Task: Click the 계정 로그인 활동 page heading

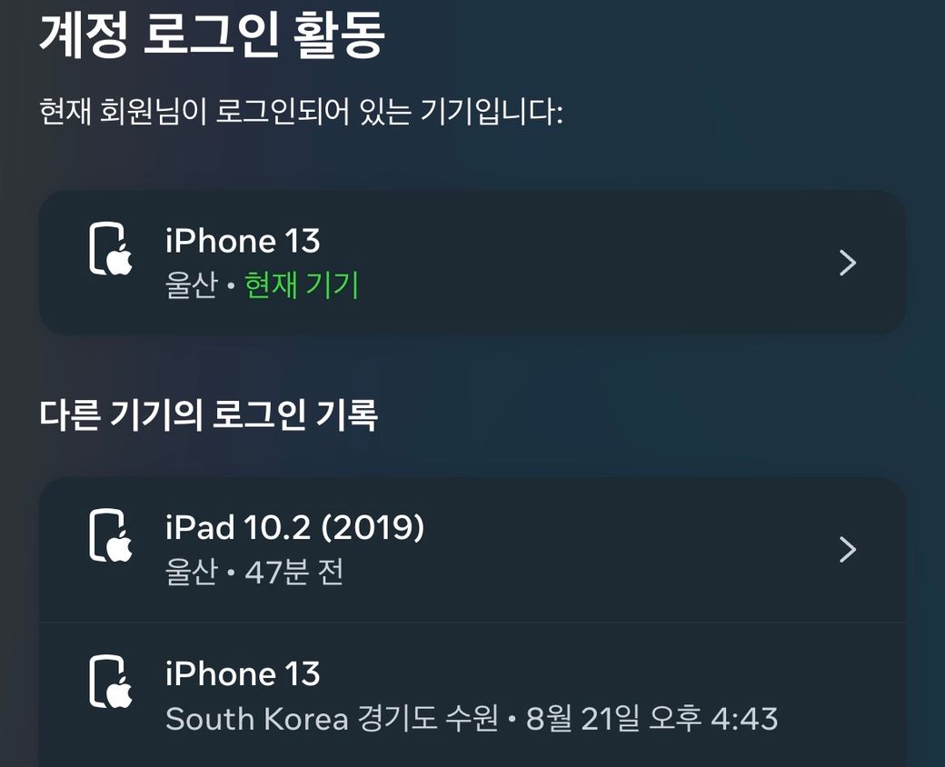Action: pyautogui.click(x=212, y=34)
